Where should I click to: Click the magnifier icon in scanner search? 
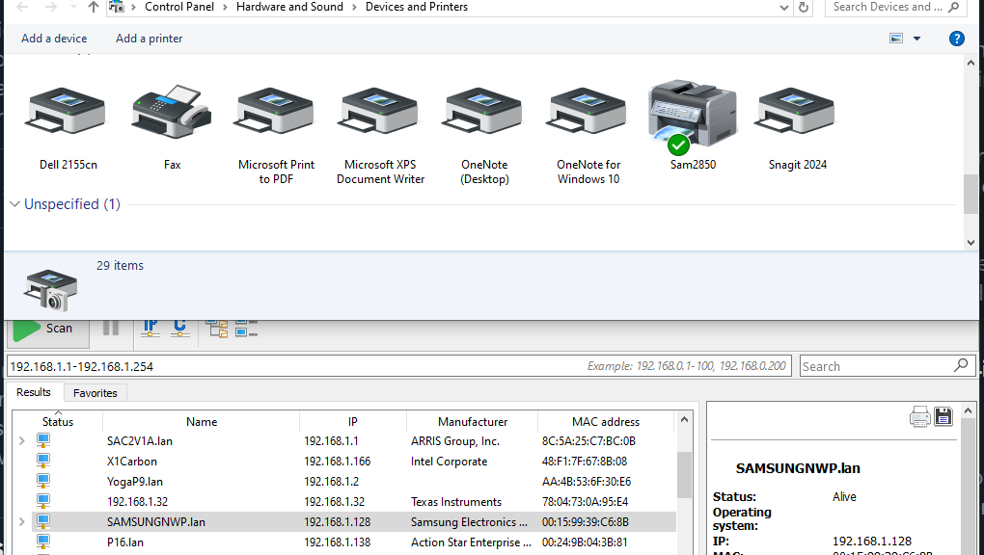(961, 365)
